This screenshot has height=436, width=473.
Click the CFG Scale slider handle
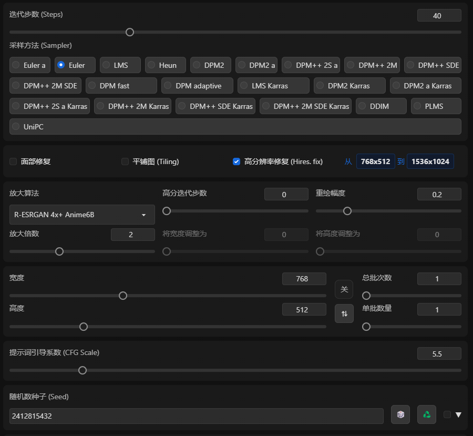(x=83, y=370)
